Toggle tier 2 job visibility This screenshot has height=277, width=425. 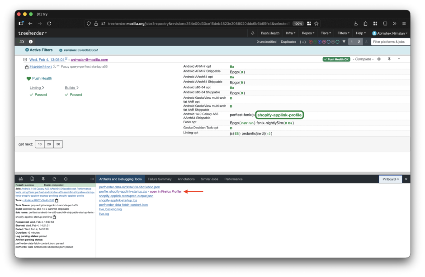click(x=359, y=42)
